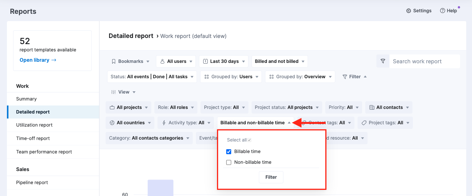Click the All countries globe icon
The height and width of the screenshot is (196, 472).
(x=112, y=123)
